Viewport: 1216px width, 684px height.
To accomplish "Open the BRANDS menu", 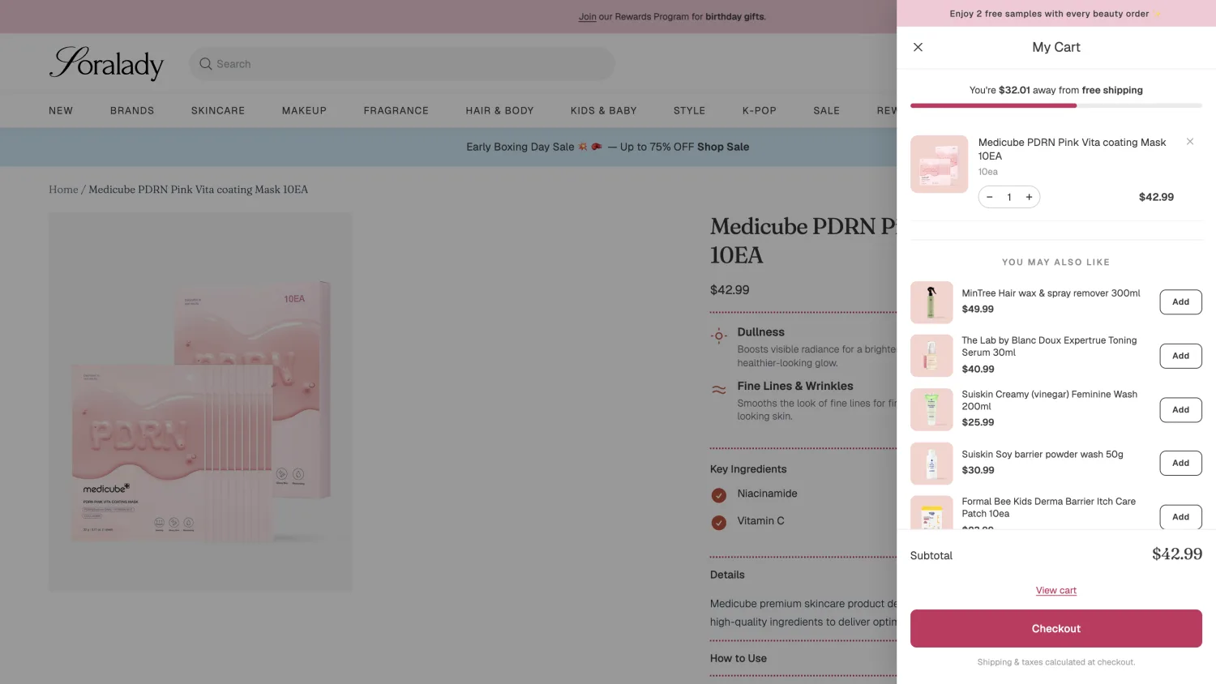I will point(132,111).
